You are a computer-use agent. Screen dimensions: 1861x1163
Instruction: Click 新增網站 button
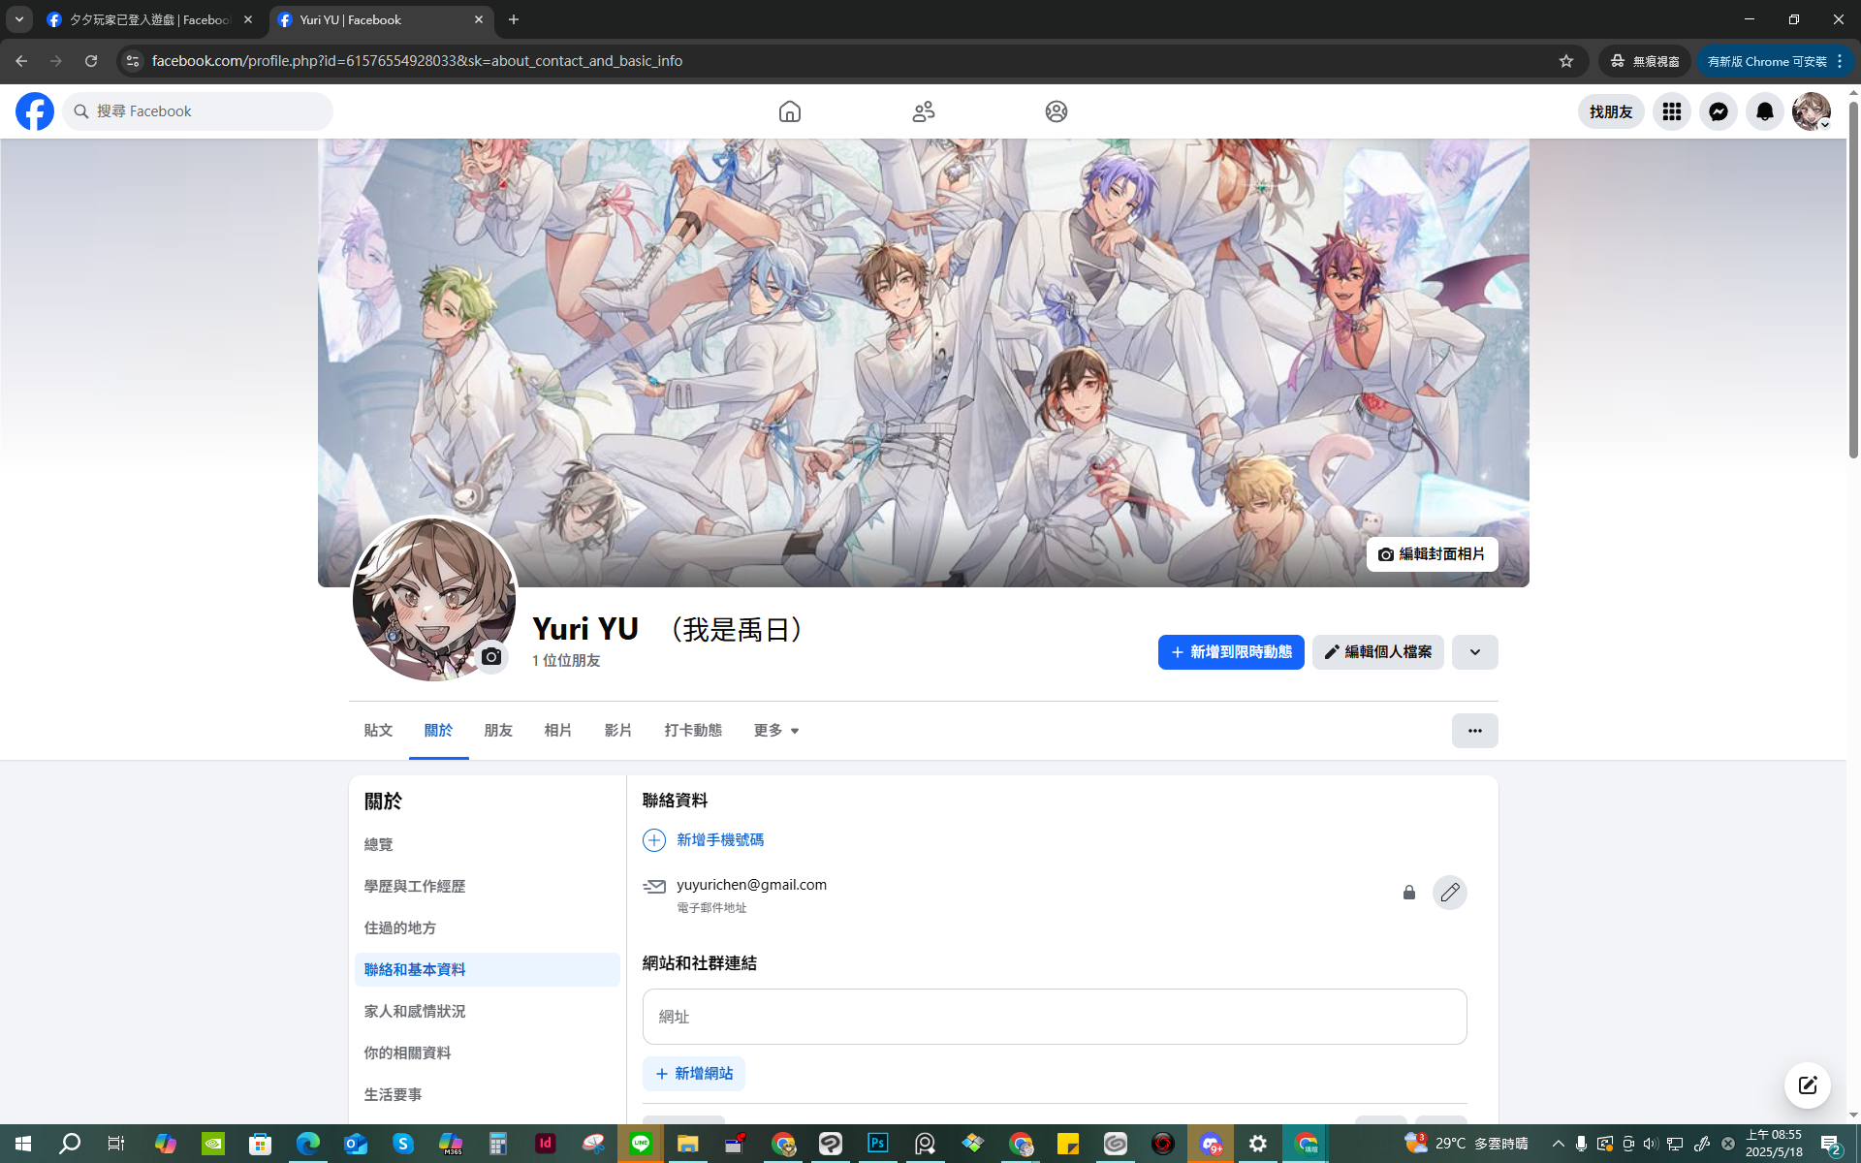(694, 1074)
